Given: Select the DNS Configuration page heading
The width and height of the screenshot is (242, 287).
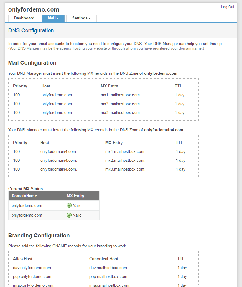Looking at the screenshot, I should [31, 30].
